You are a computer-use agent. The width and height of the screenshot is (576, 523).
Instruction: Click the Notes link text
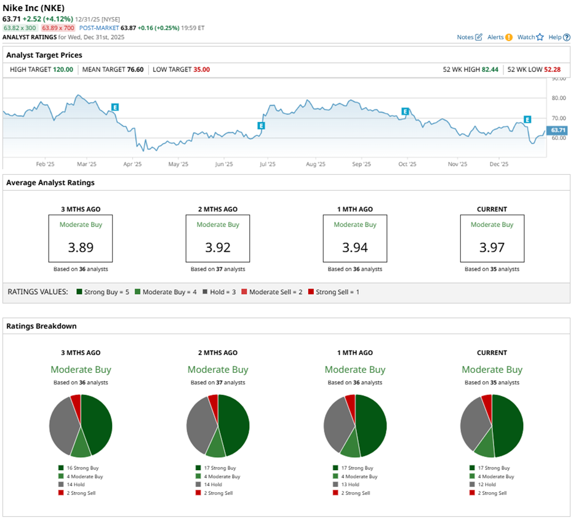click(x=465, y=38)
